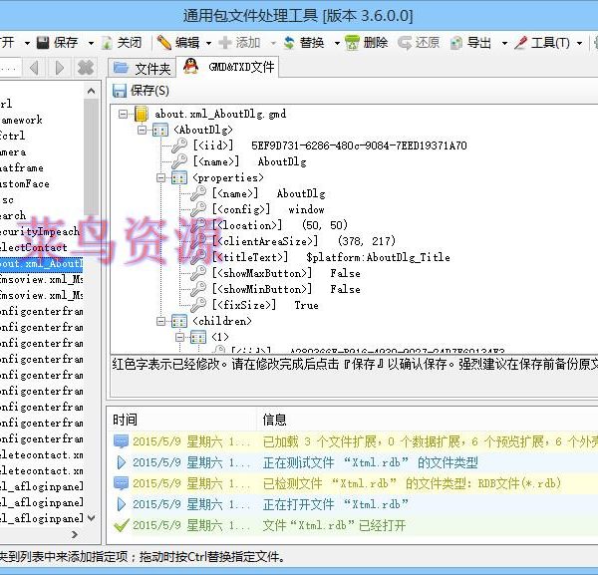Click the Edit (编辑) pencil icon
598x575 pixels.
(x=164, y=43)
